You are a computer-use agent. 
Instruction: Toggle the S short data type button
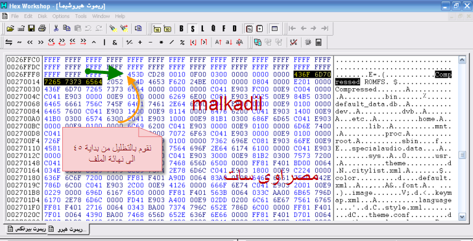point(192,28)
